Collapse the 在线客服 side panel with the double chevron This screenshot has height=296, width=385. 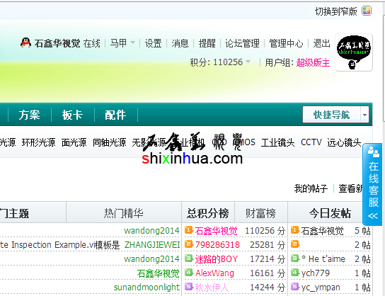click(373, 216)
